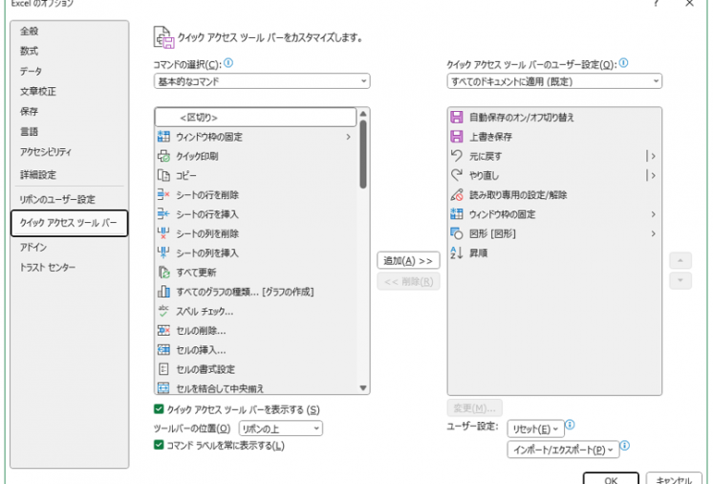Select the セルの削除 icon

click(x=163, y=330)
